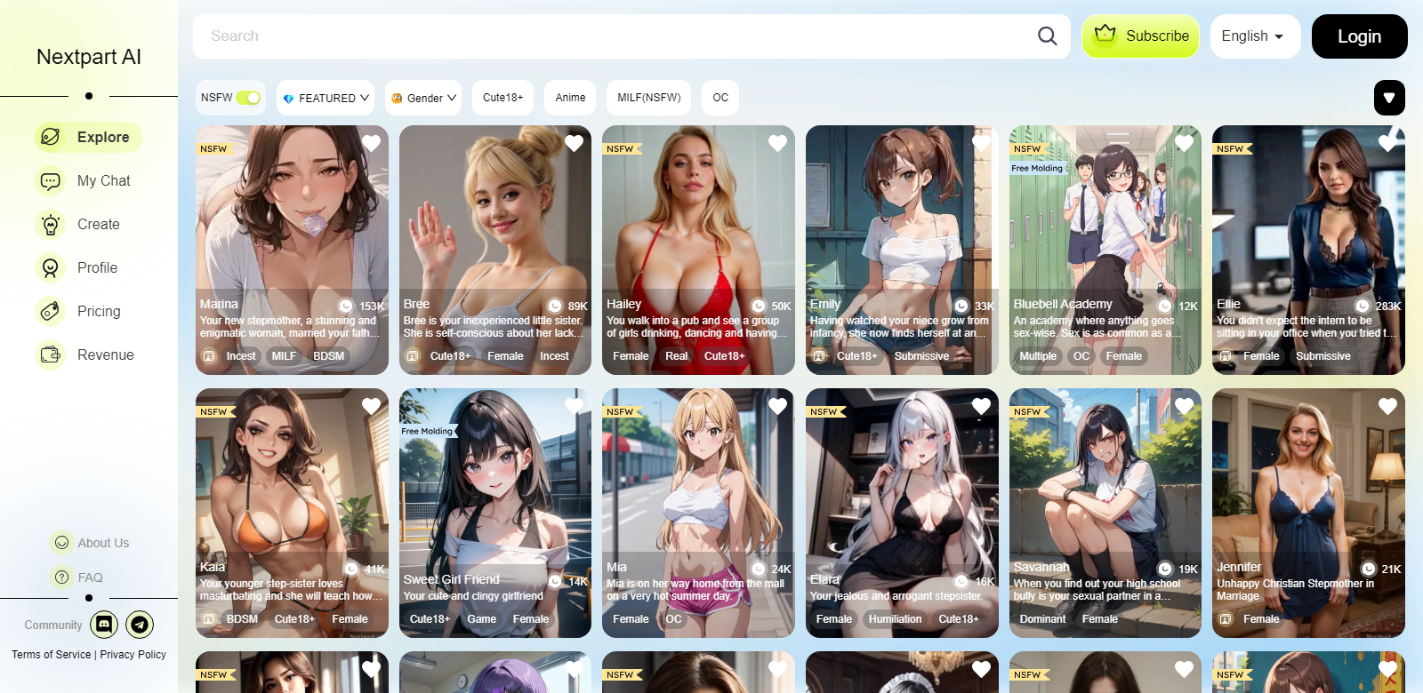This screenshot has height=693, width=1423.
Task: Click Game tag on Sweet Girl Friend
Action: (482, 619)
